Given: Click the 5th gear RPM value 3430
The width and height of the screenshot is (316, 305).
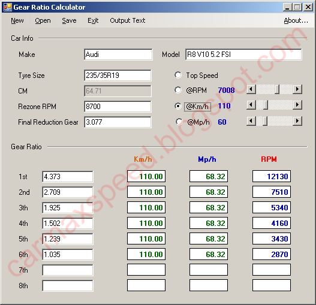Looking at the screenshot, I should 272,238.
